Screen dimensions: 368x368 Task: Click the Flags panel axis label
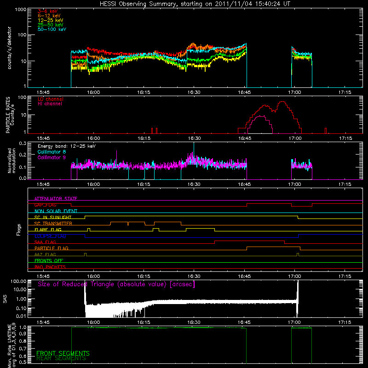pyautogui.click(x=19, y=230)
